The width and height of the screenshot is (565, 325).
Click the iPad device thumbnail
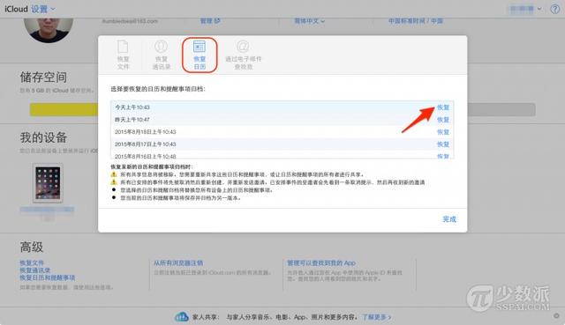tap(48, 183)
